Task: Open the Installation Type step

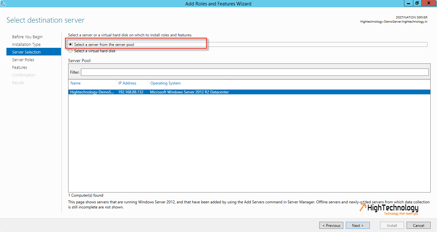Action: (x=26, y=45)
